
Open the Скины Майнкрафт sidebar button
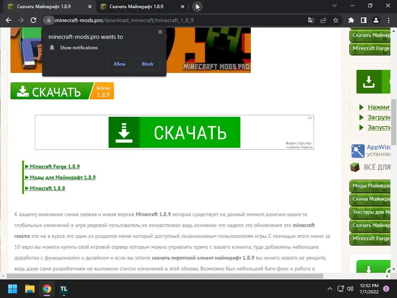[x=370, y=199]
